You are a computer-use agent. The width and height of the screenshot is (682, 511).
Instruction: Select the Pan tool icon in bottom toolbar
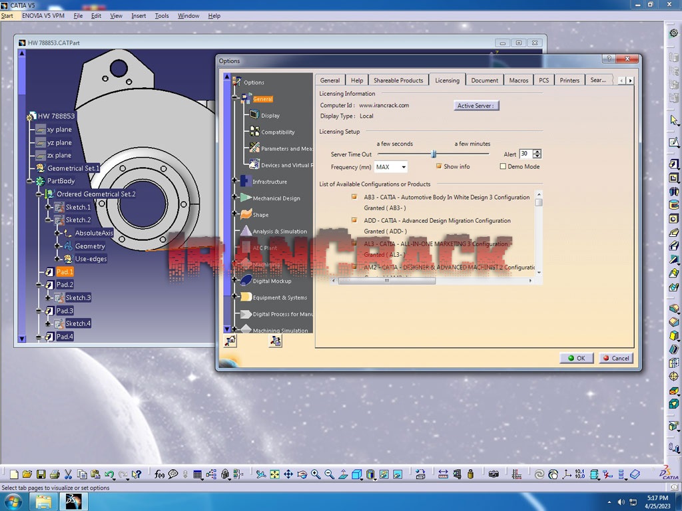click(288, 474)
